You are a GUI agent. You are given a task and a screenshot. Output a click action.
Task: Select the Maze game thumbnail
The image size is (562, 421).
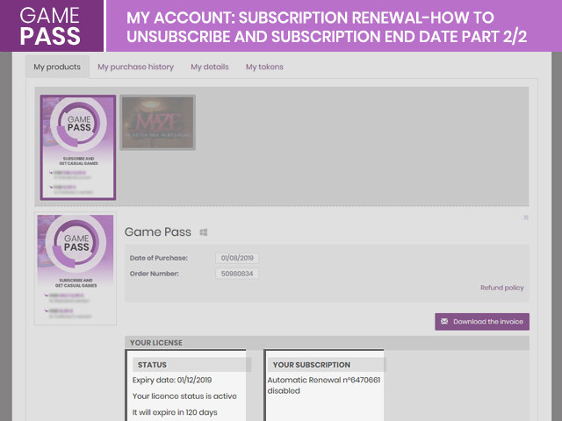pos(158,123)
